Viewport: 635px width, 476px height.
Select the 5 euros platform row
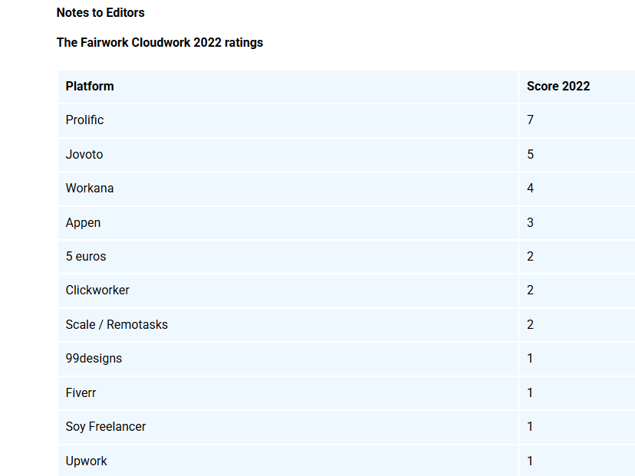click(x=86, y=256)
